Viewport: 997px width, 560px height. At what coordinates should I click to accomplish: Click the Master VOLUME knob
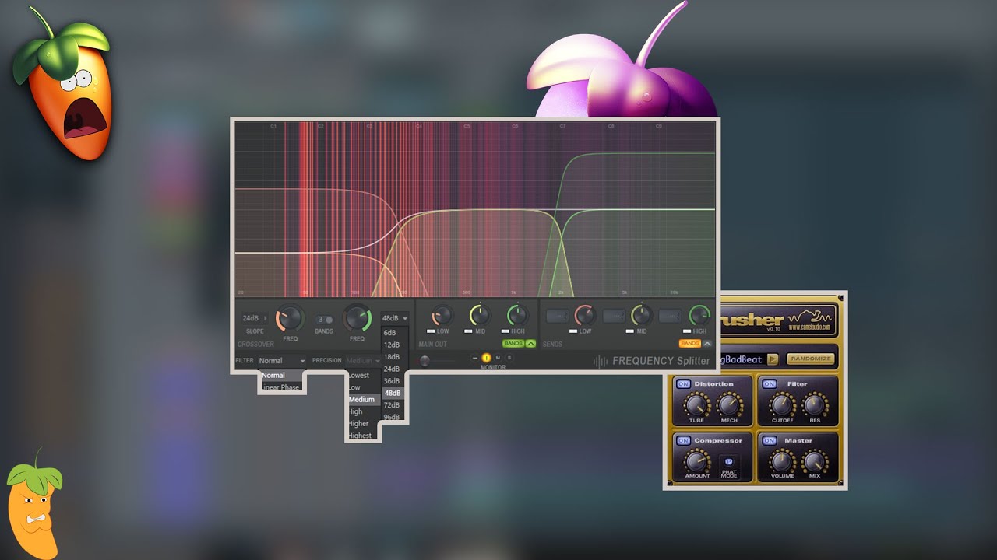(783, 462)
